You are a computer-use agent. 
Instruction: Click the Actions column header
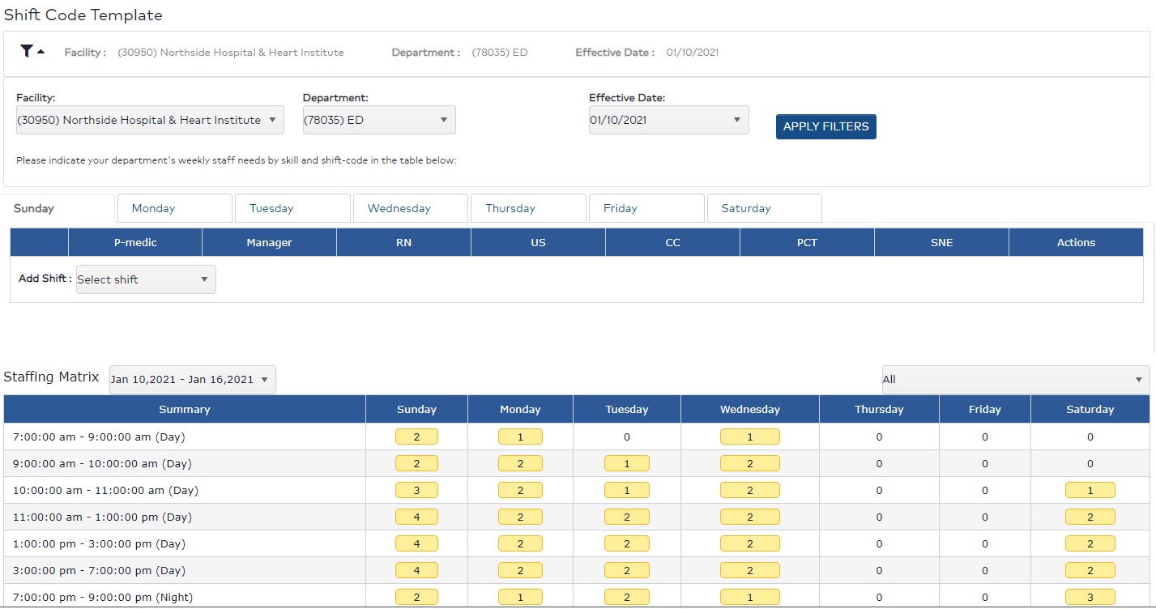[x=1075, y=241]
